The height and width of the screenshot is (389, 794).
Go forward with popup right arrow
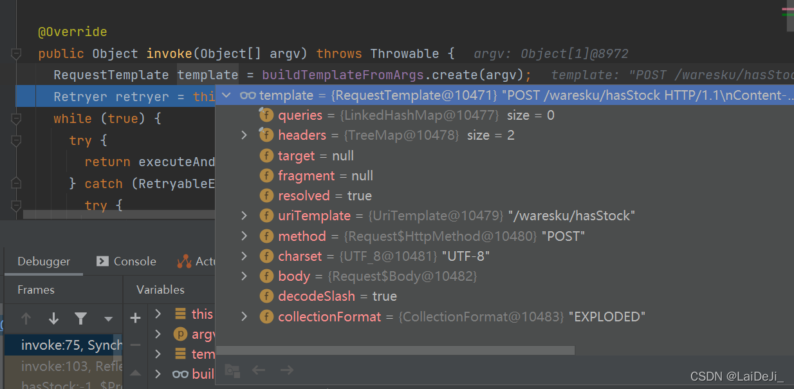point(287,370)
